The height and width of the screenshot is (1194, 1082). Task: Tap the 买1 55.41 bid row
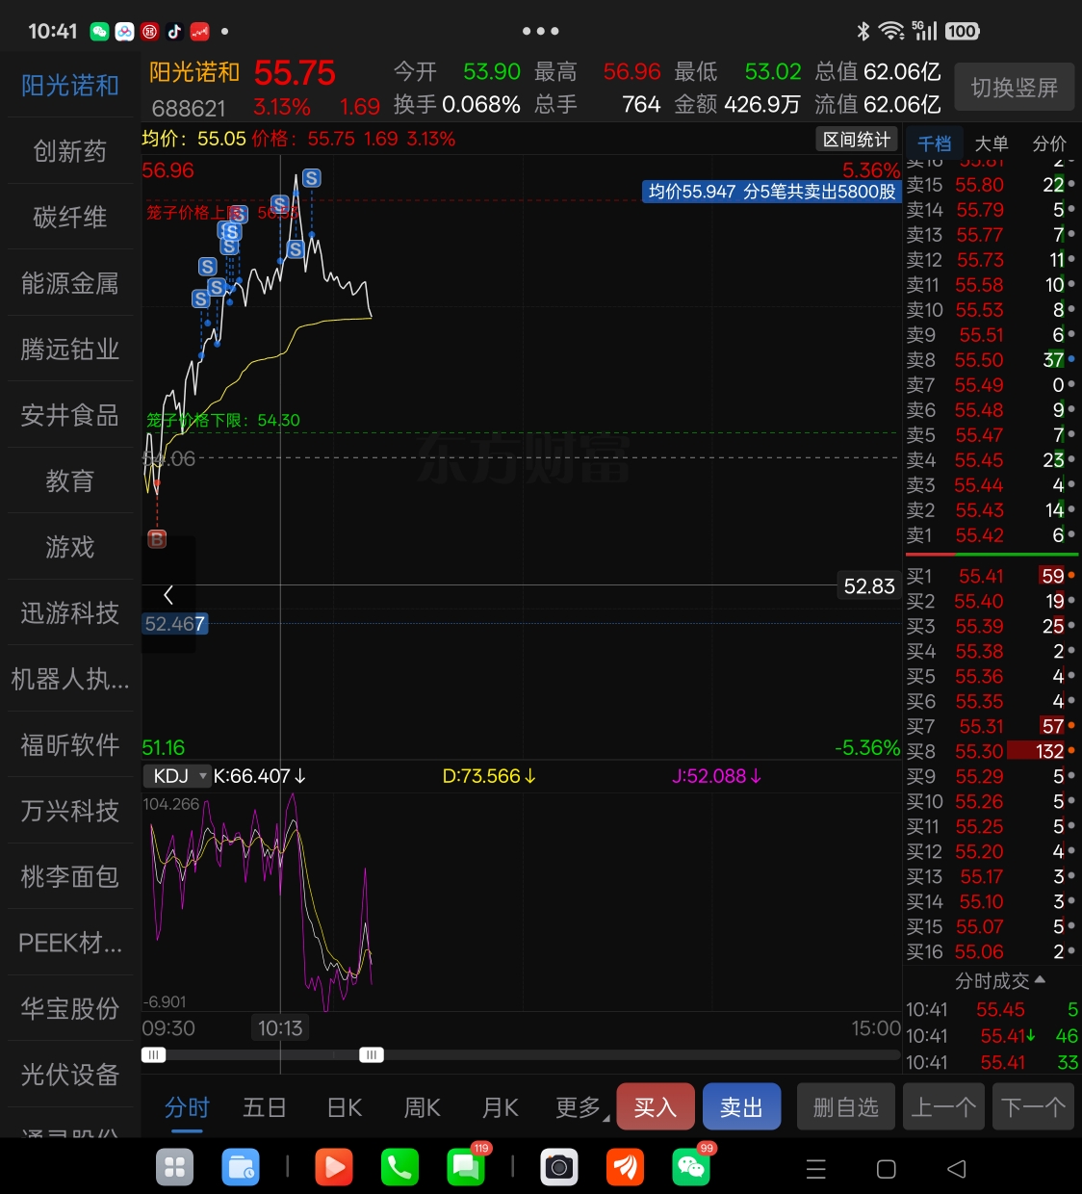(x=991, y=576)
